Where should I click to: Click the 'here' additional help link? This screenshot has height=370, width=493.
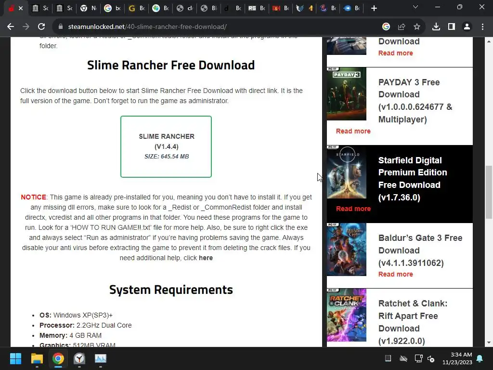(x=206, y=258)
